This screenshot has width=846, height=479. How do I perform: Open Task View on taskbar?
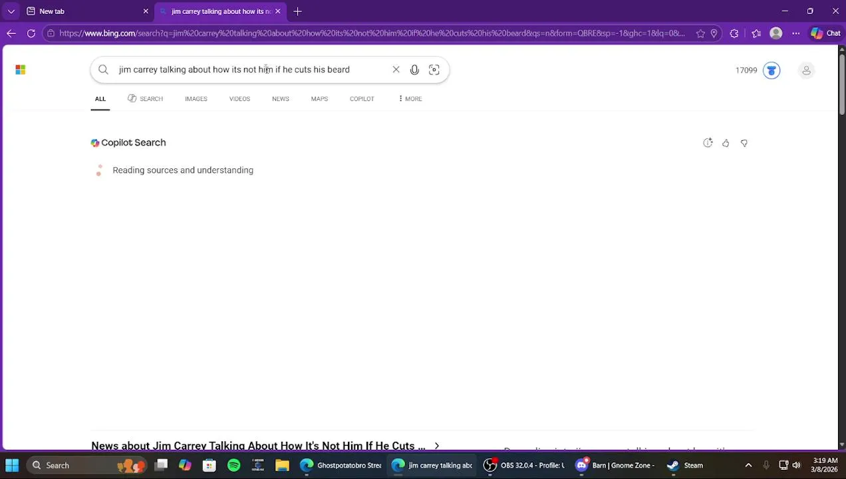[x=162, y=466]
